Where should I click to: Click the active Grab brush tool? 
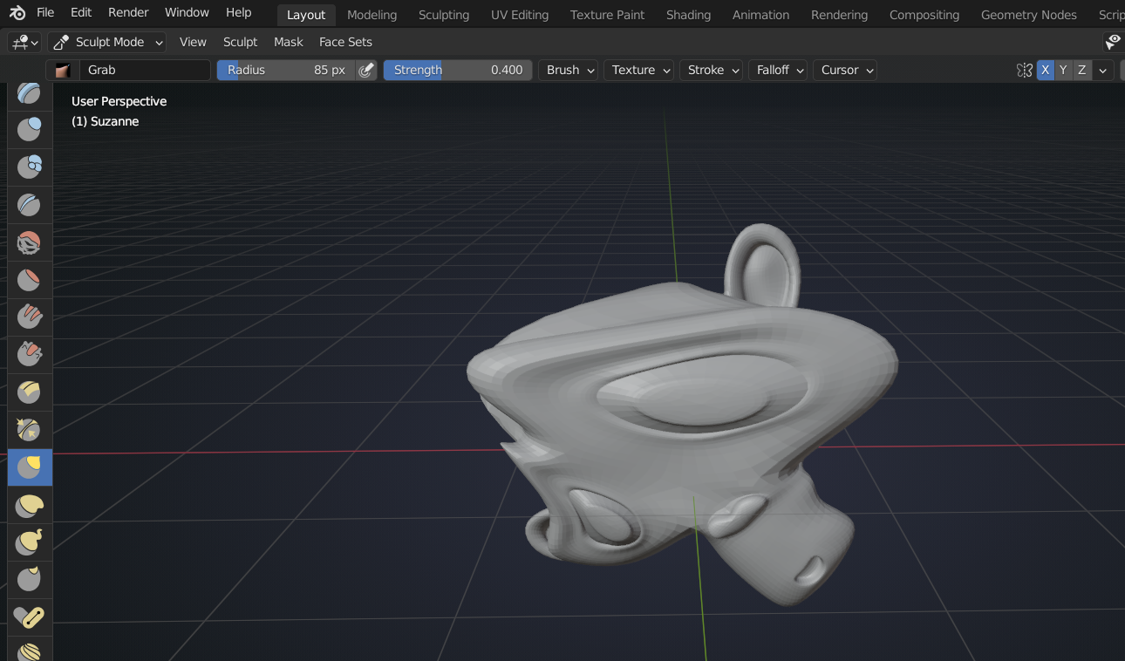[x=30, y=467]
